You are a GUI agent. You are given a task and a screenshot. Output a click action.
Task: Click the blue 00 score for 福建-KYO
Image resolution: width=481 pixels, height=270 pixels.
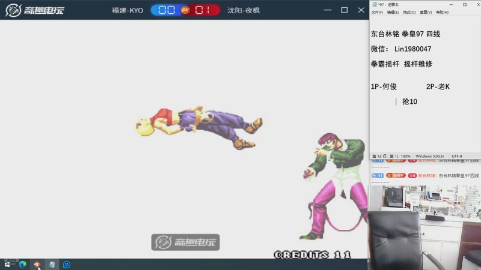[167, 10]
